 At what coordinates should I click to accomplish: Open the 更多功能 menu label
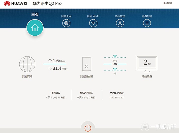[147, 16]
